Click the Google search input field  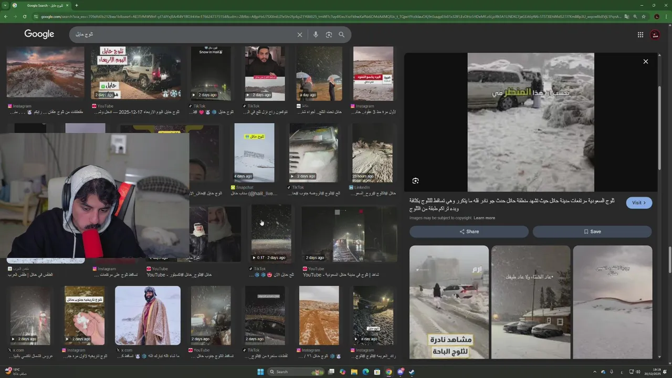[184, 35]
